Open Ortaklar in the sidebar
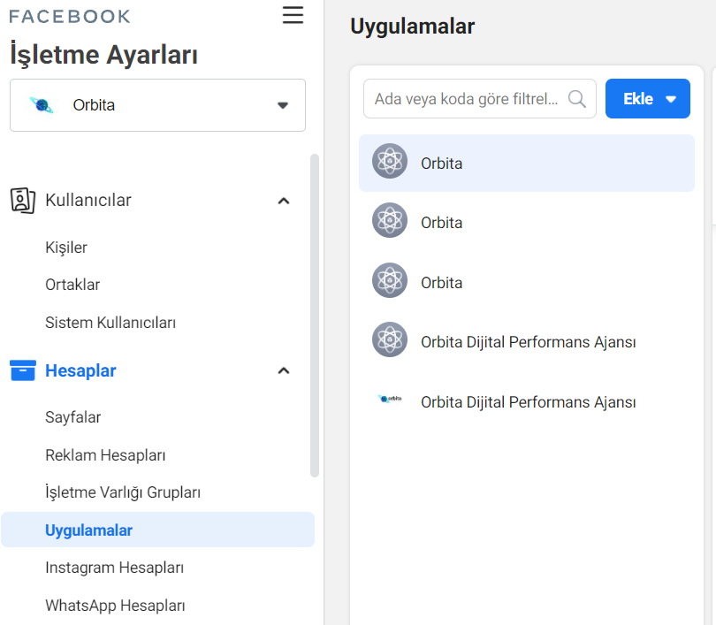 (x=72, y=285)
